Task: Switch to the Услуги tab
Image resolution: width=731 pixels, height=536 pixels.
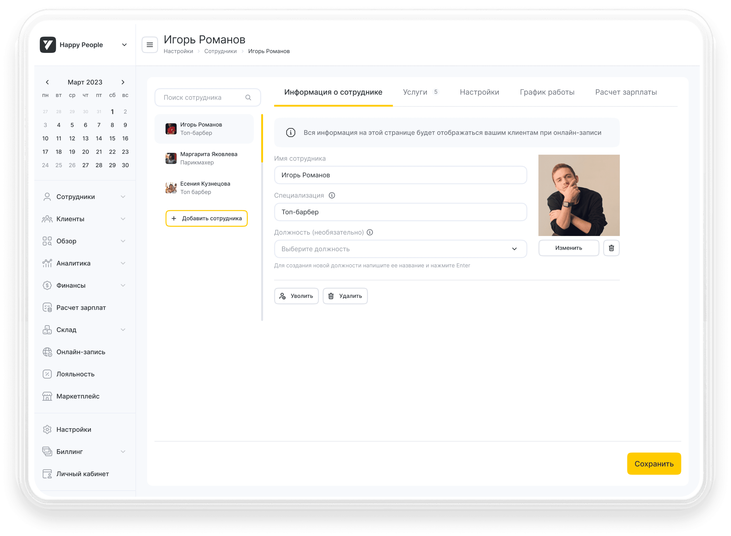Action: (x=415, y=92)
